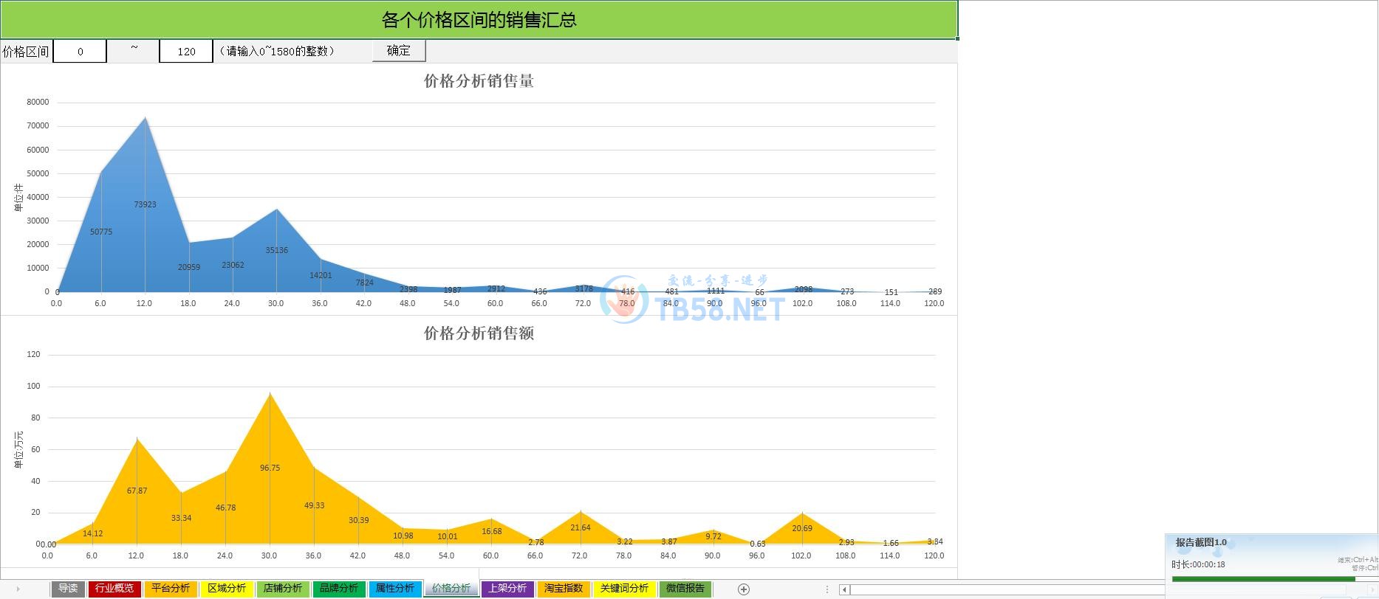
Task: Open the 淘宝指数 sheet tab
Action: coord(564,589)
